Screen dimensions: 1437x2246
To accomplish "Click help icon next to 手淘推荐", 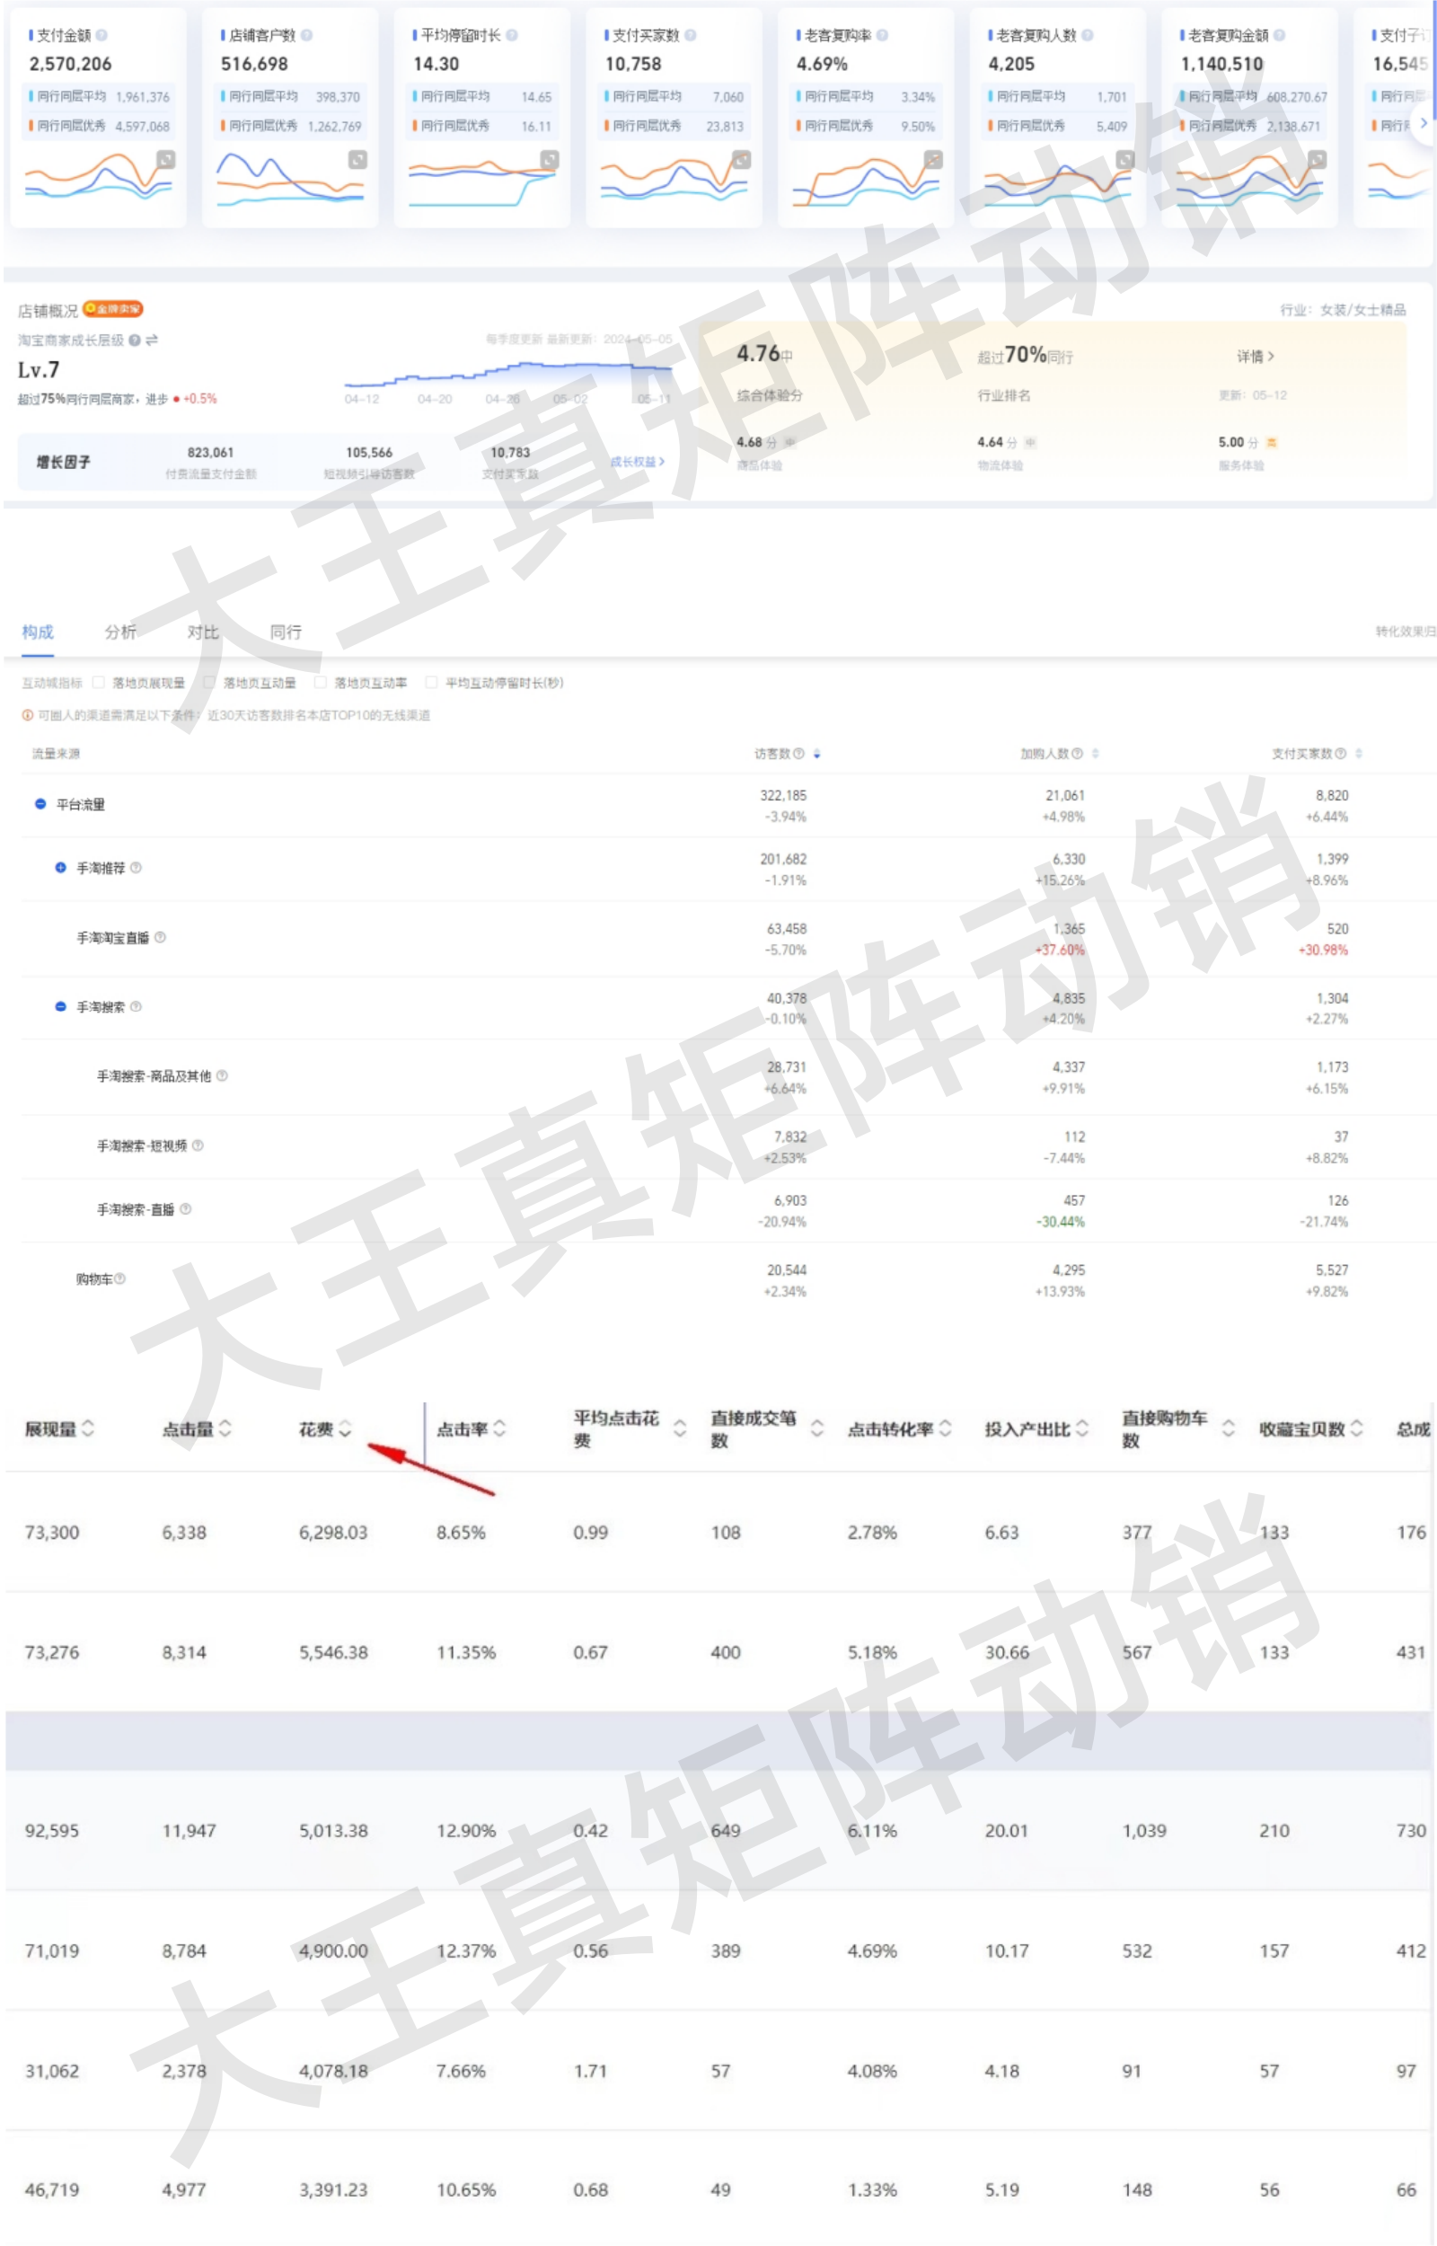I will point(137,868).
